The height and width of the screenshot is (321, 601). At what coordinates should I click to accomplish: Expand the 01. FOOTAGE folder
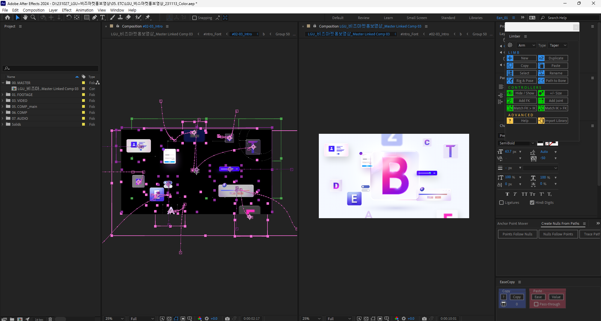tap(3, 94)
